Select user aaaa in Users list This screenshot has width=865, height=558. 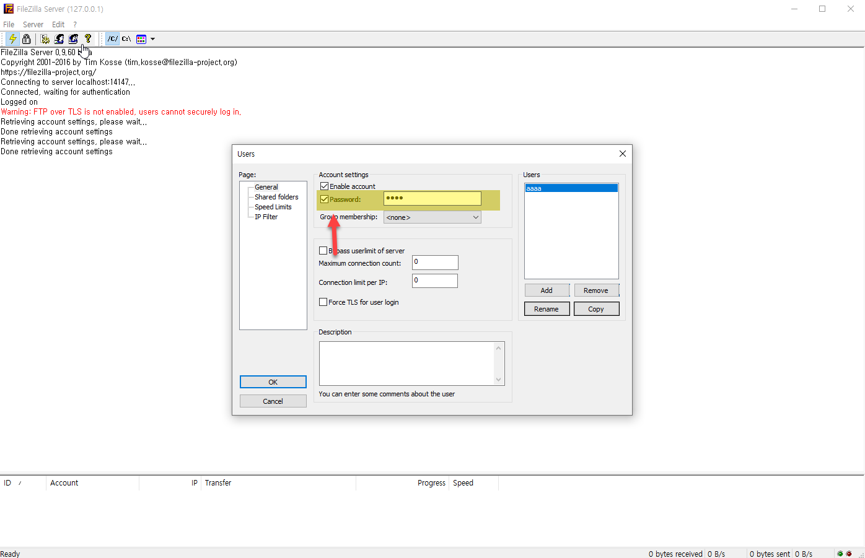coord(571,188)
